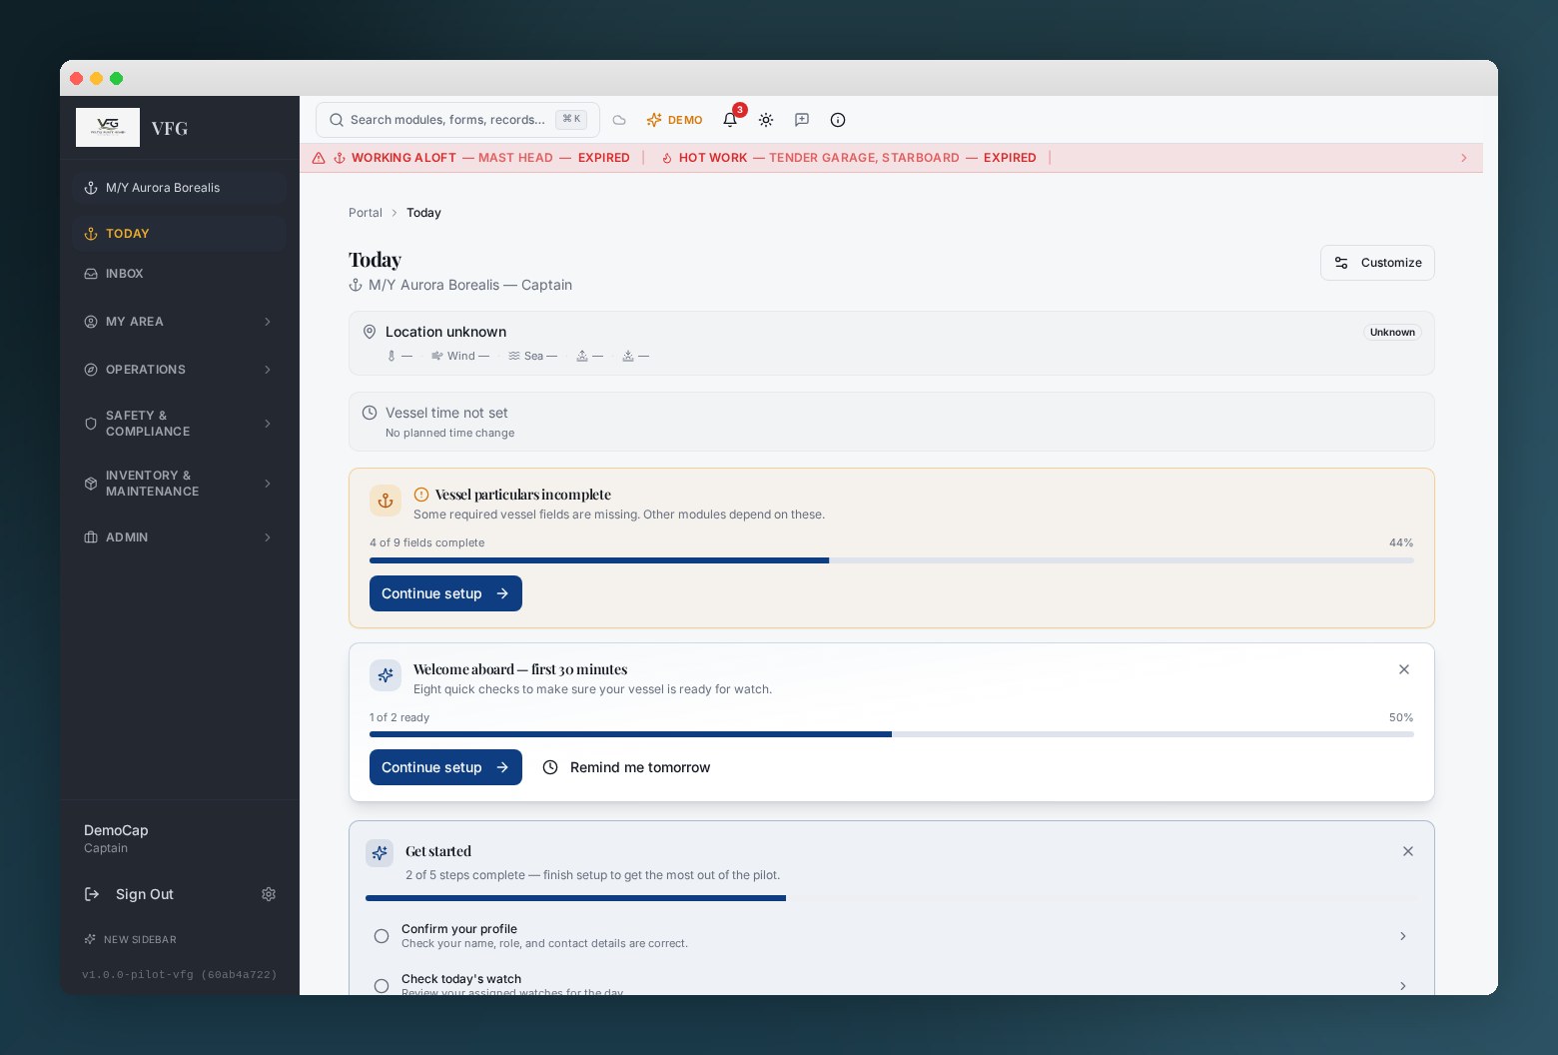Click the wind icon in the location card
This screenshot has width=1558, height=1055.
coord(437,356)
